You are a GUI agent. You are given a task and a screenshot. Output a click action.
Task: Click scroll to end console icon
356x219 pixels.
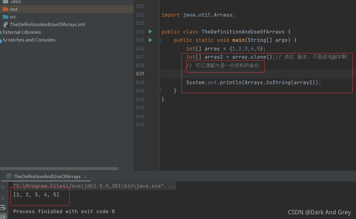(x=3, y=217)
